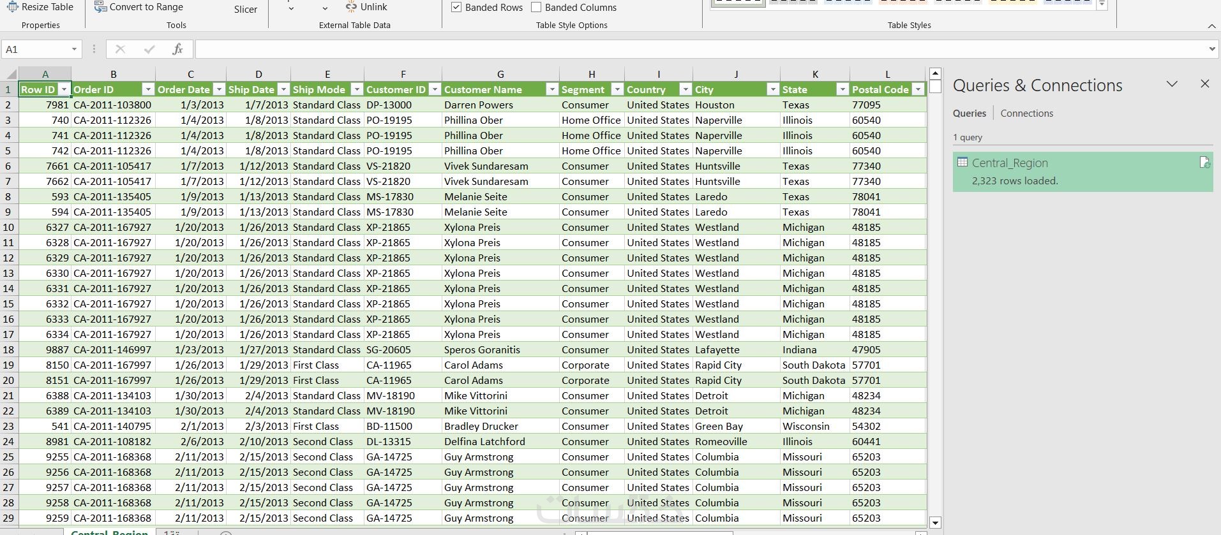Open the Row ID filter dropdown
This screenshot has height=535, width=1221.
(x=63, y=89)
